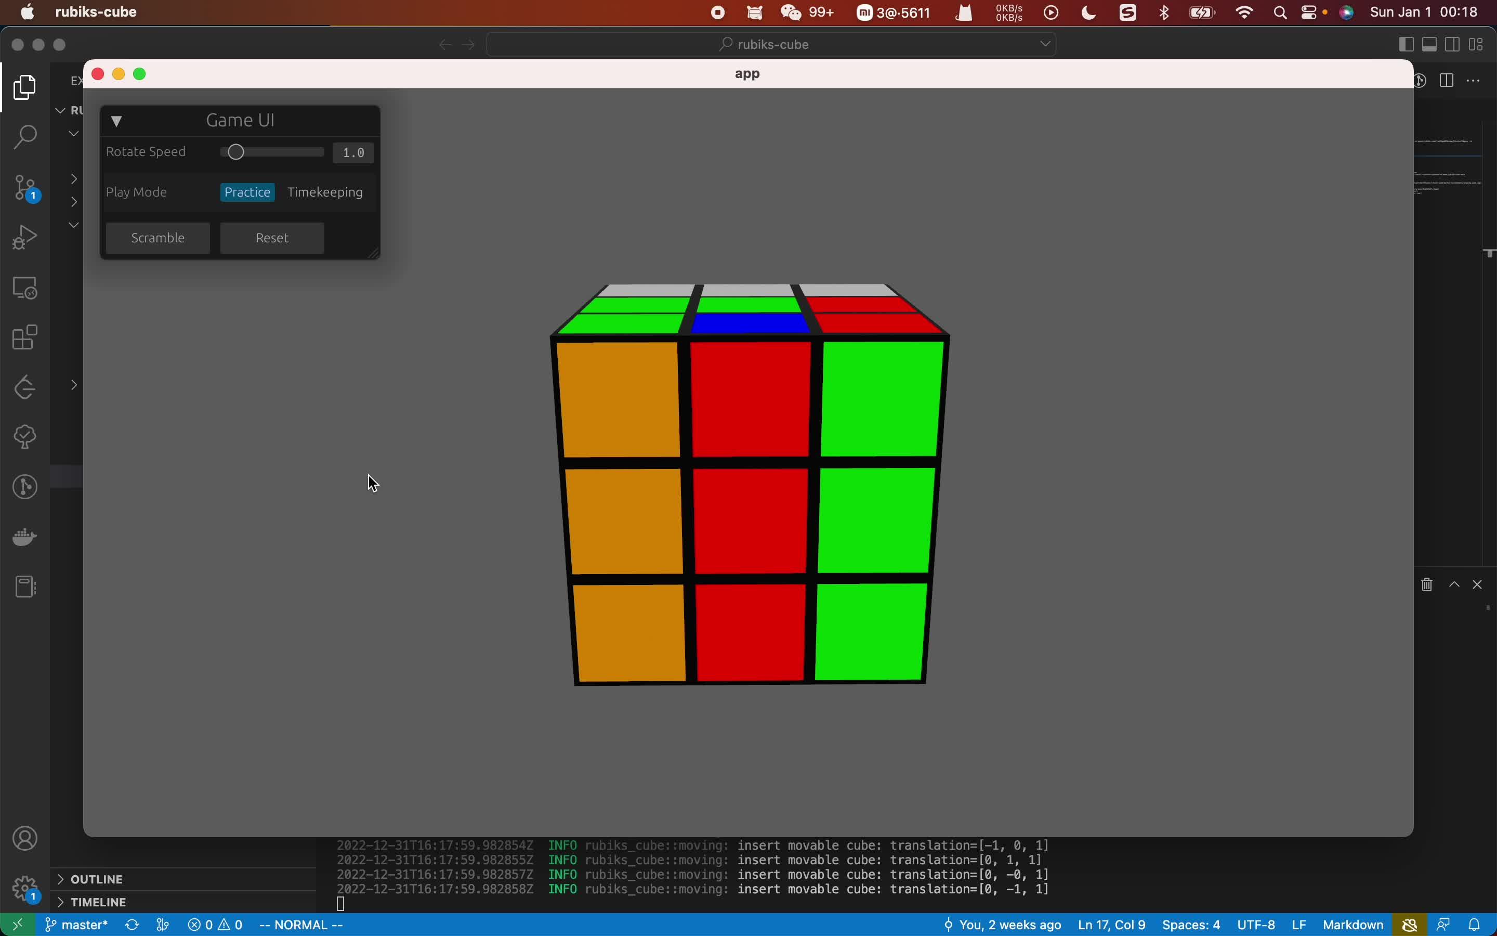The height and width of the screenshot is (936, 1497).
Task: Click the Rotate Speed slider handle
Action: coord(235,152)
